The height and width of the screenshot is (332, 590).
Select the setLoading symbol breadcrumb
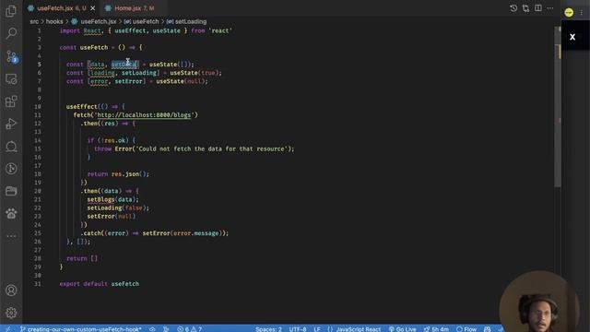(186, 21)
